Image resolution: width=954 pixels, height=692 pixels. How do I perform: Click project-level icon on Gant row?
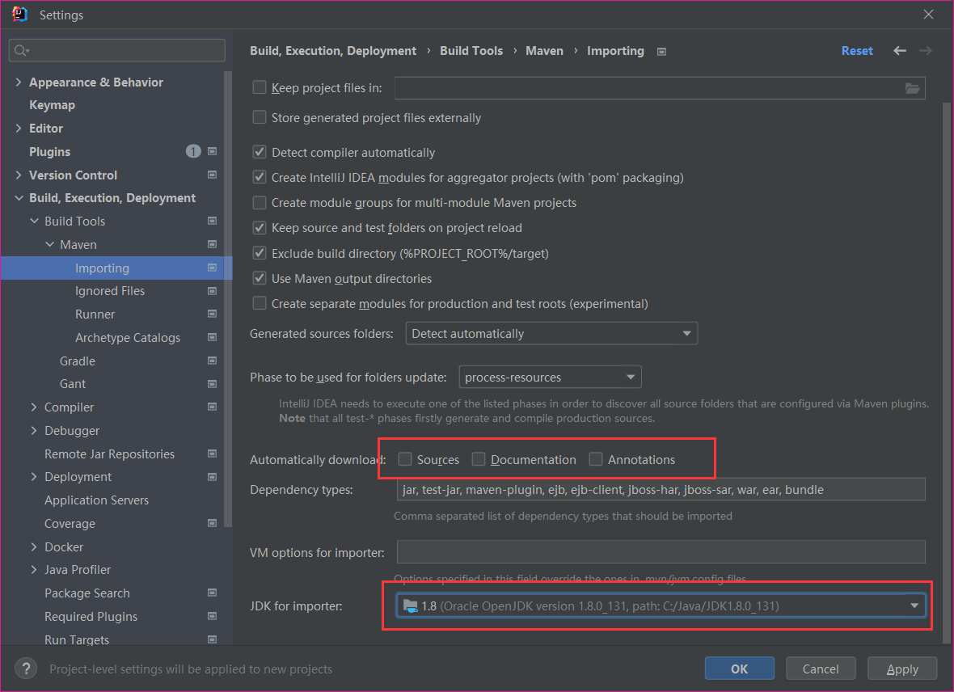212,384
